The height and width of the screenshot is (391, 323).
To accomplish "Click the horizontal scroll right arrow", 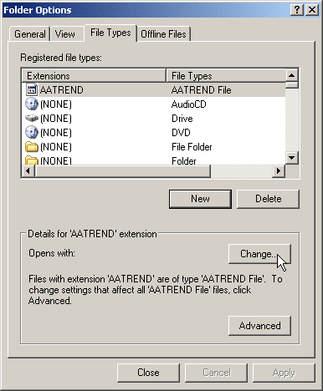I will point(278,170).
